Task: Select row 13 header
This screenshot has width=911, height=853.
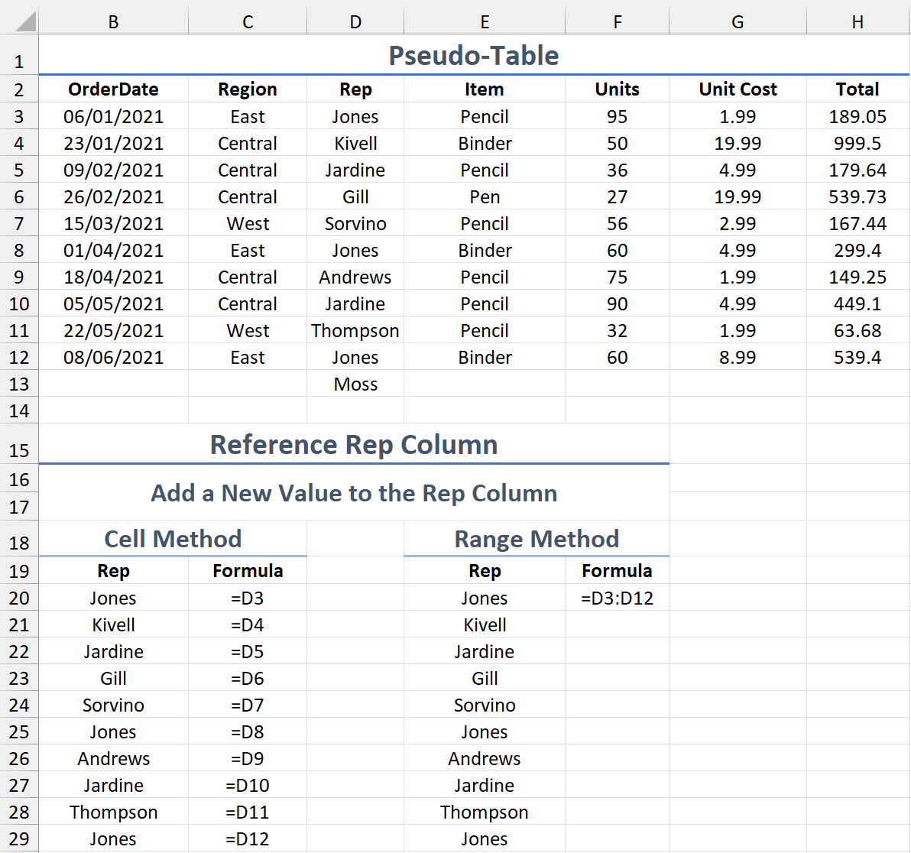Action: point(19,384)
